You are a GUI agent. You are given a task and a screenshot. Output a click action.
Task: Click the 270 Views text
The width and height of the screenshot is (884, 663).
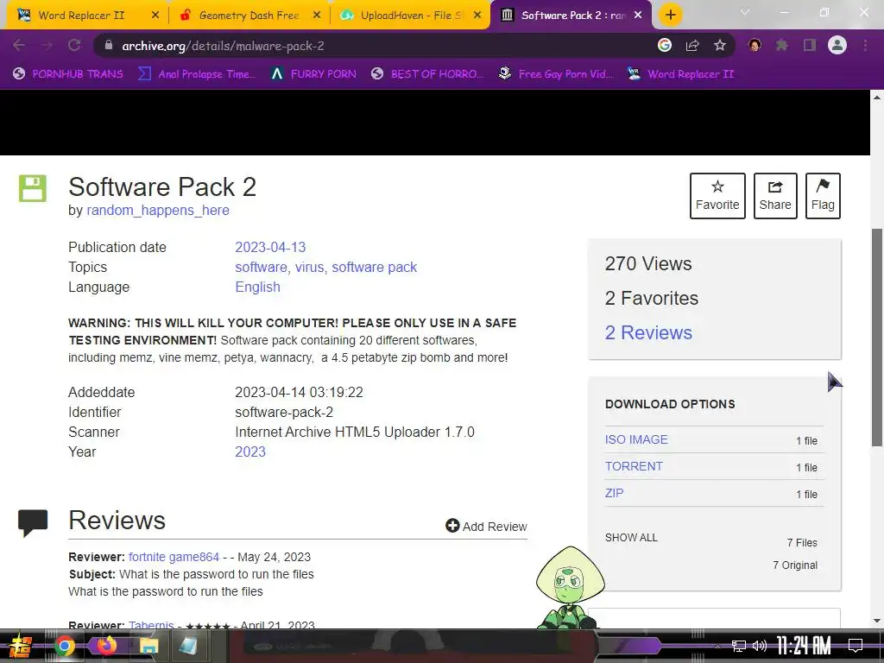(648, 264)
